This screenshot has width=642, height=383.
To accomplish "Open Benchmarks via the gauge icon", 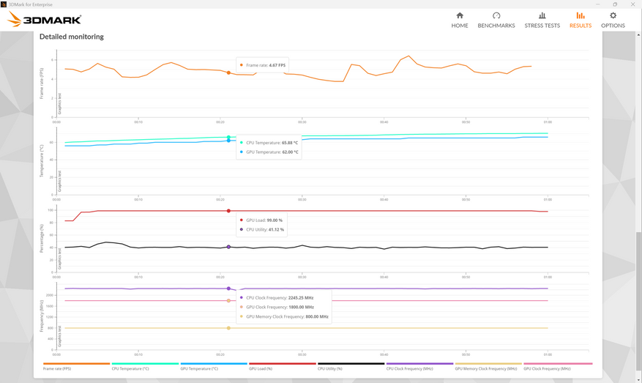I will tap(496, 15).
